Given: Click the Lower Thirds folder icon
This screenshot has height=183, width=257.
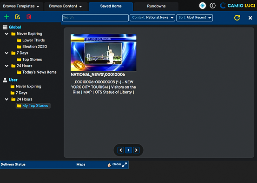Looking at the screenshot, I should [x=19, y=40].
